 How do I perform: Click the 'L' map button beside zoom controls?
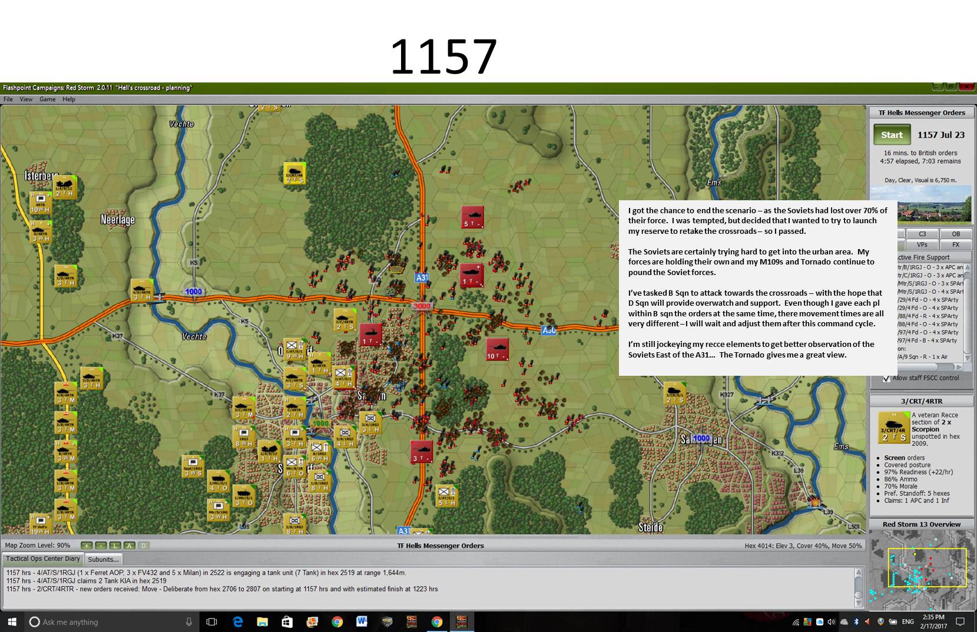click(115, 545)
